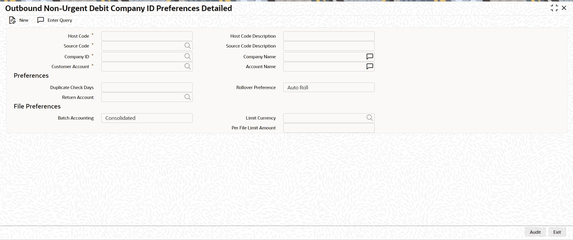The height and width of the screenshot is (240, 573).
Task: Focus the Duplicate Check Days field
Action: tap(147, 87)
